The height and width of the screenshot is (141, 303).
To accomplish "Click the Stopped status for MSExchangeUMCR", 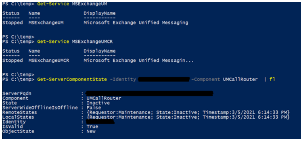I will point(13,61).
